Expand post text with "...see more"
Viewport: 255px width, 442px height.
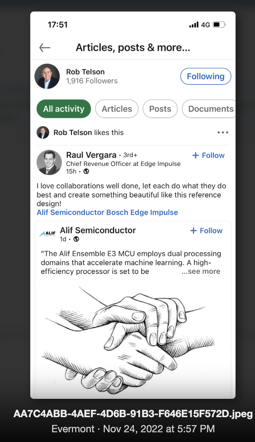click(201, 271)
